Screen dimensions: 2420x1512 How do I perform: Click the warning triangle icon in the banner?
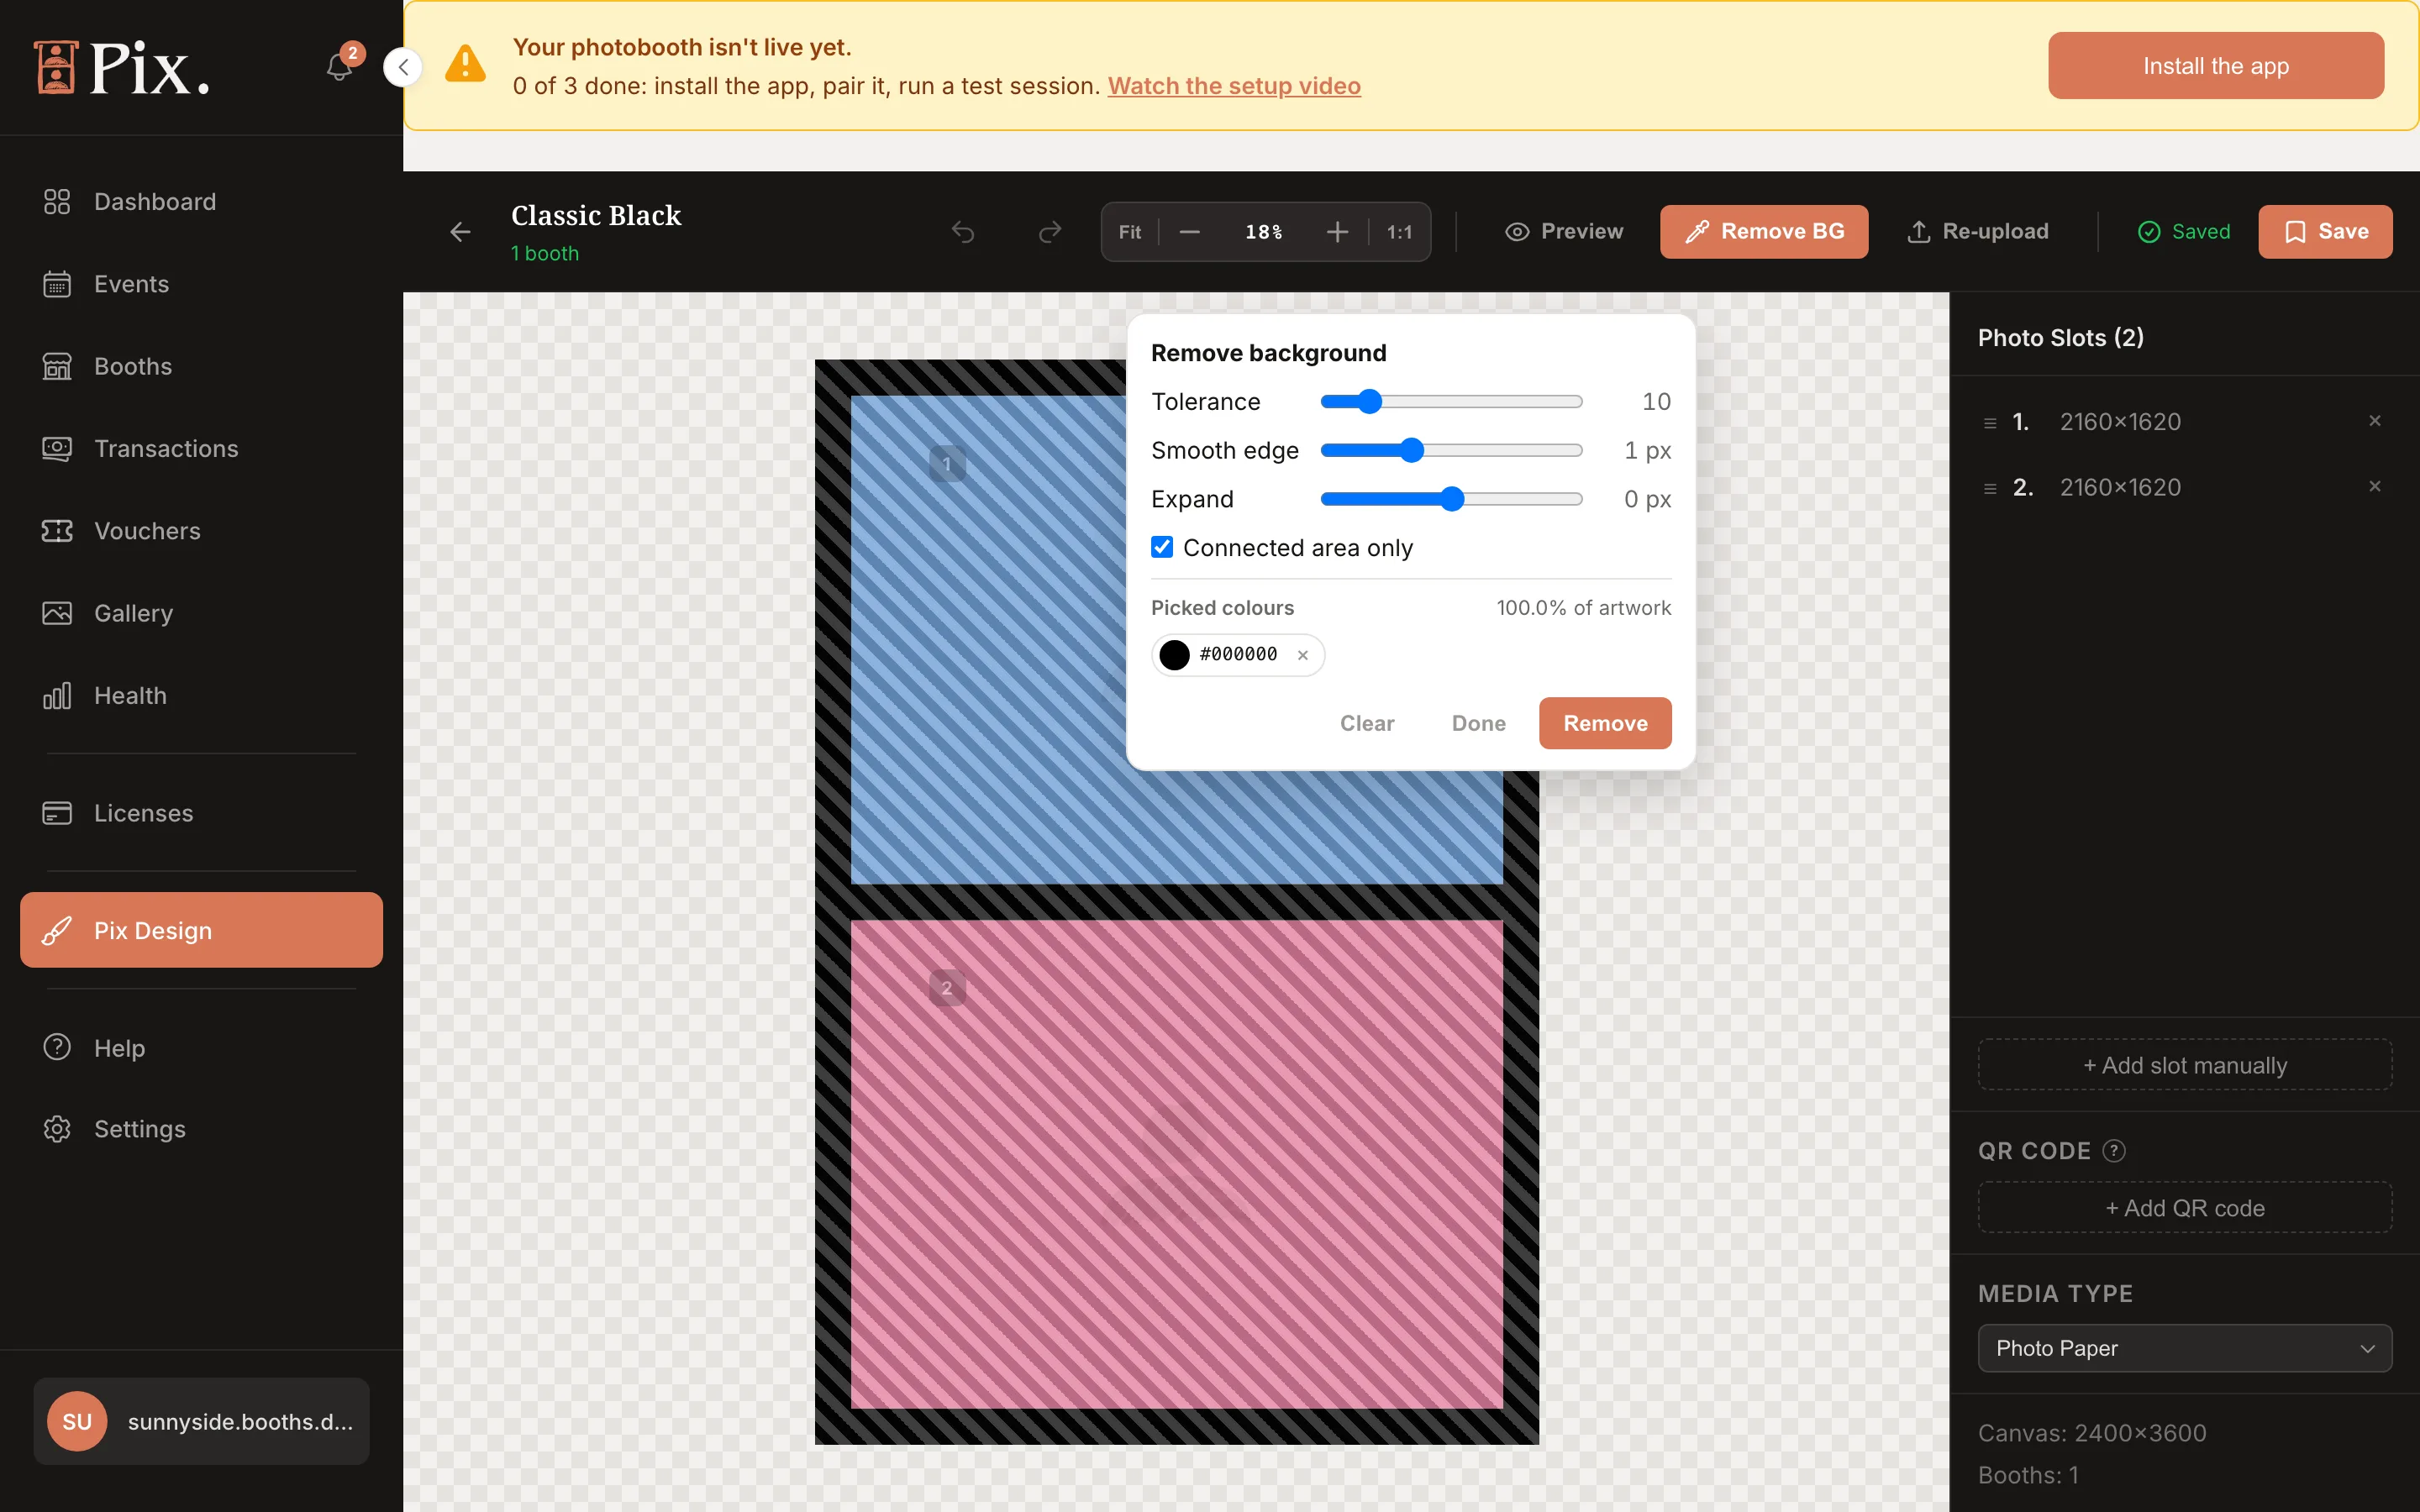click(465, 64)
